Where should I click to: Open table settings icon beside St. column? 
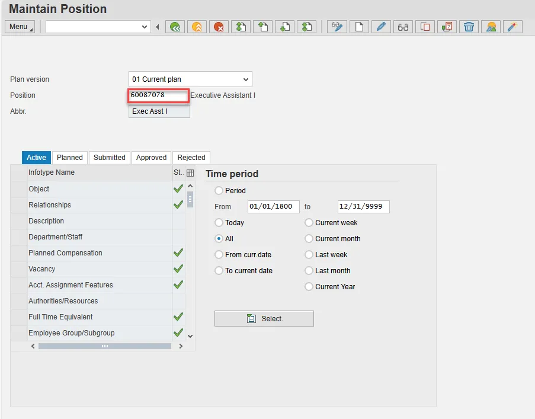[190, 173]
